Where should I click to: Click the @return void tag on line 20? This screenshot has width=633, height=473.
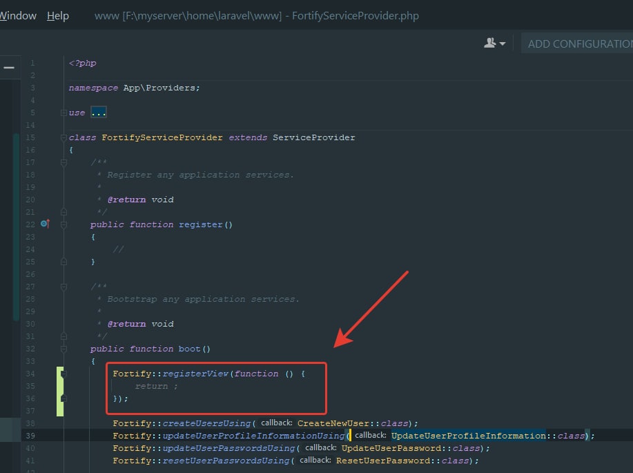click(x=141, y=200)
